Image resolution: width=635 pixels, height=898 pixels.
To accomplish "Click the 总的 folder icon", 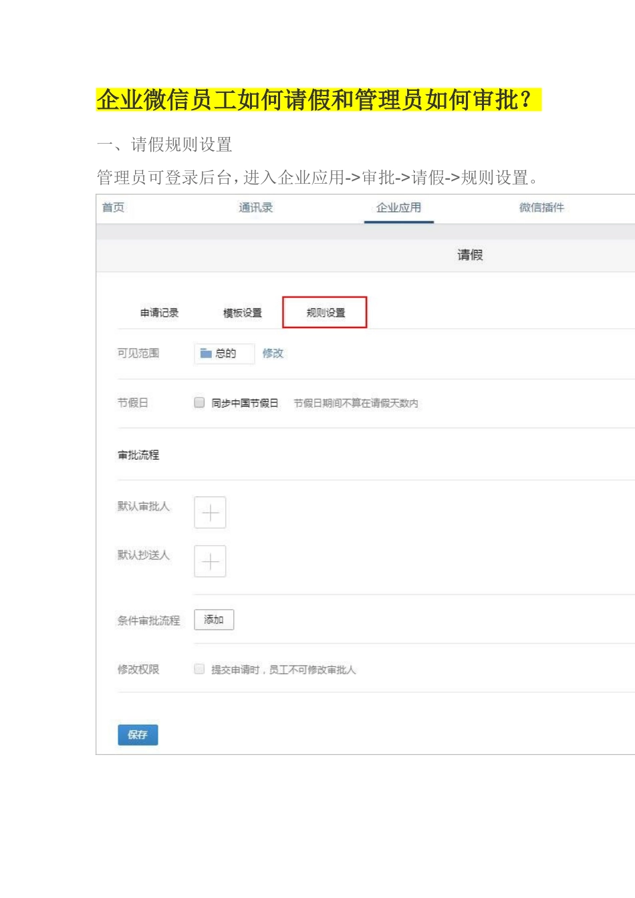I will pos(206,353).
